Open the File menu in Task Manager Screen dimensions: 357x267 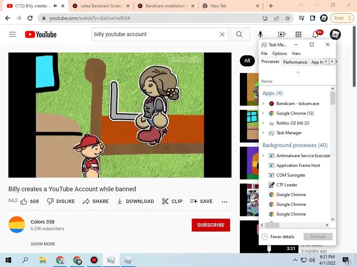[264, 54]
